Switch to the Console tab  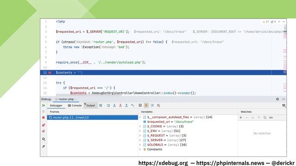tap(75, 106)
